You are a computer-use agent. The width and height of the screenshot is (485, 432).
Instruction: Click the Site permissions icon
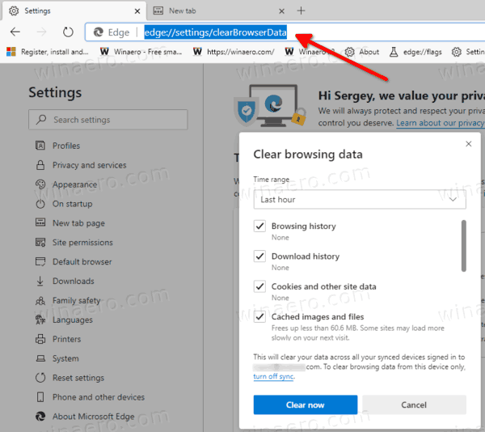coord(40,242)
